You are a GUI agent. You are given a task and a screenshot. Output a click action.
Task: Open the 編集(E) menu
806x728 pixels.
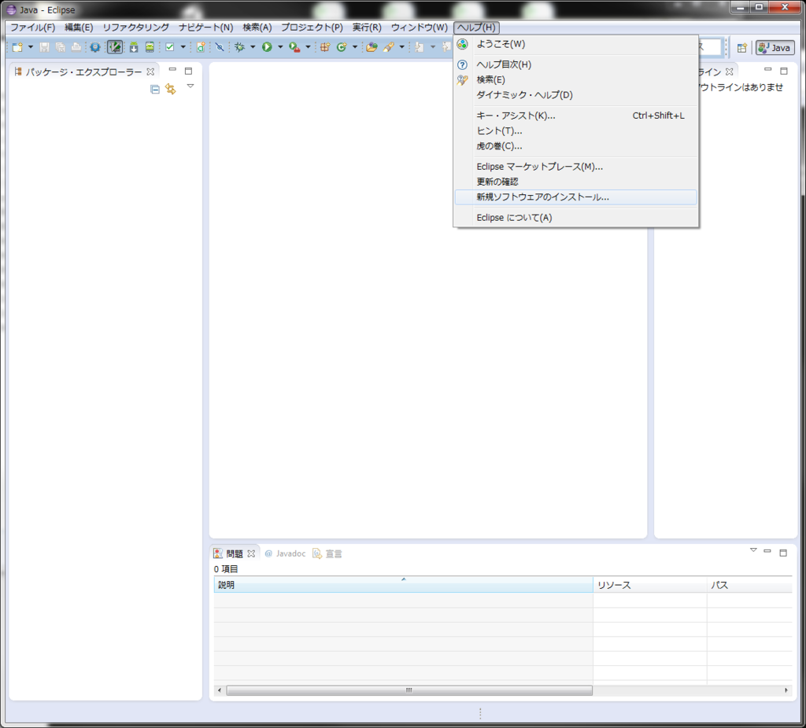coord(79,28)
